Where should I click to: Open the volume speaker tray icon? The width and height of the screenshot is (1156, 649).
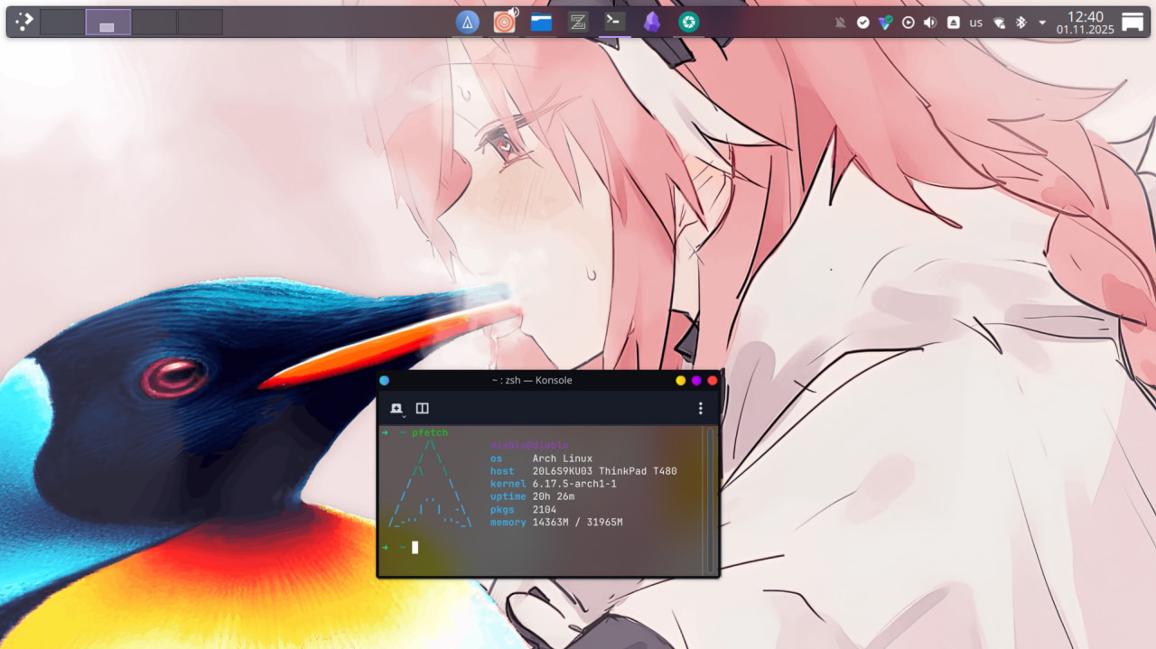click(930, 23)
